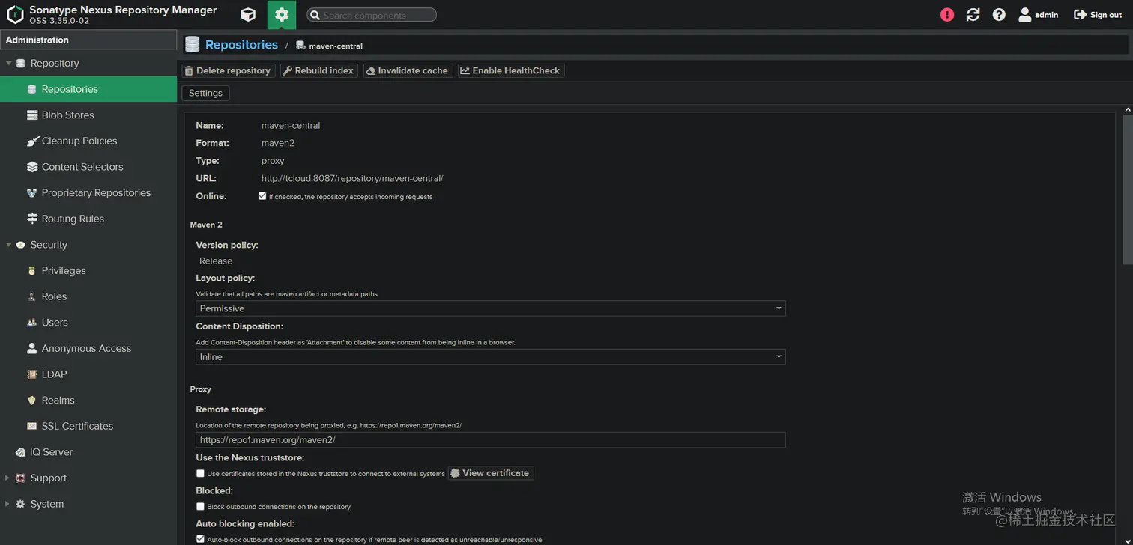The image size is (1133, 545).
Task: Click the Sign out arrow icon
Action: pos(1080,15)
